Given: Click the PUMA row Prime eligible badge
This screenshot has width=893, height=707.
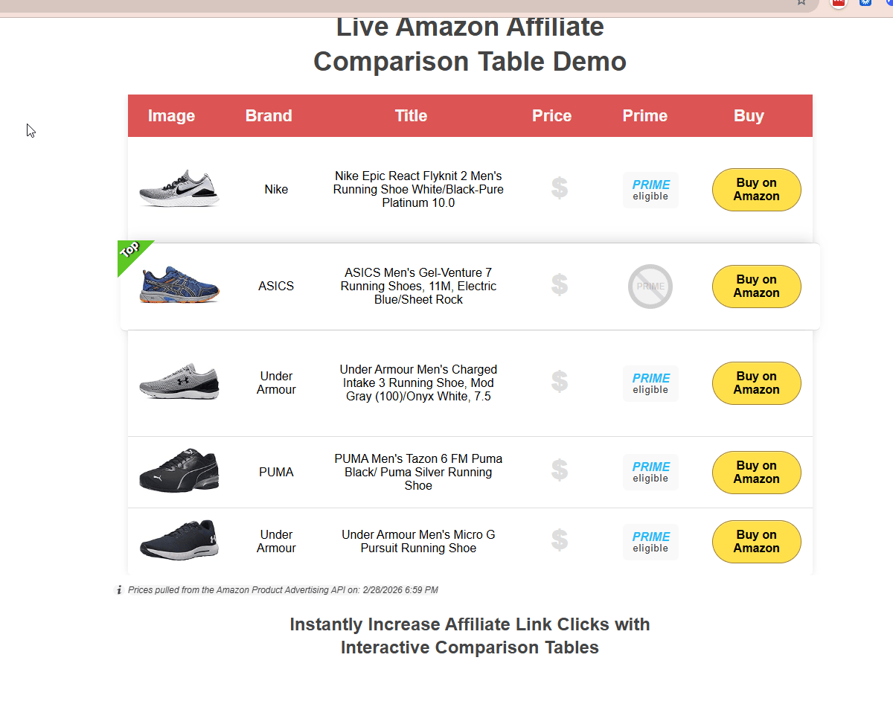Looking at the screenshot, I should point(650,472).
